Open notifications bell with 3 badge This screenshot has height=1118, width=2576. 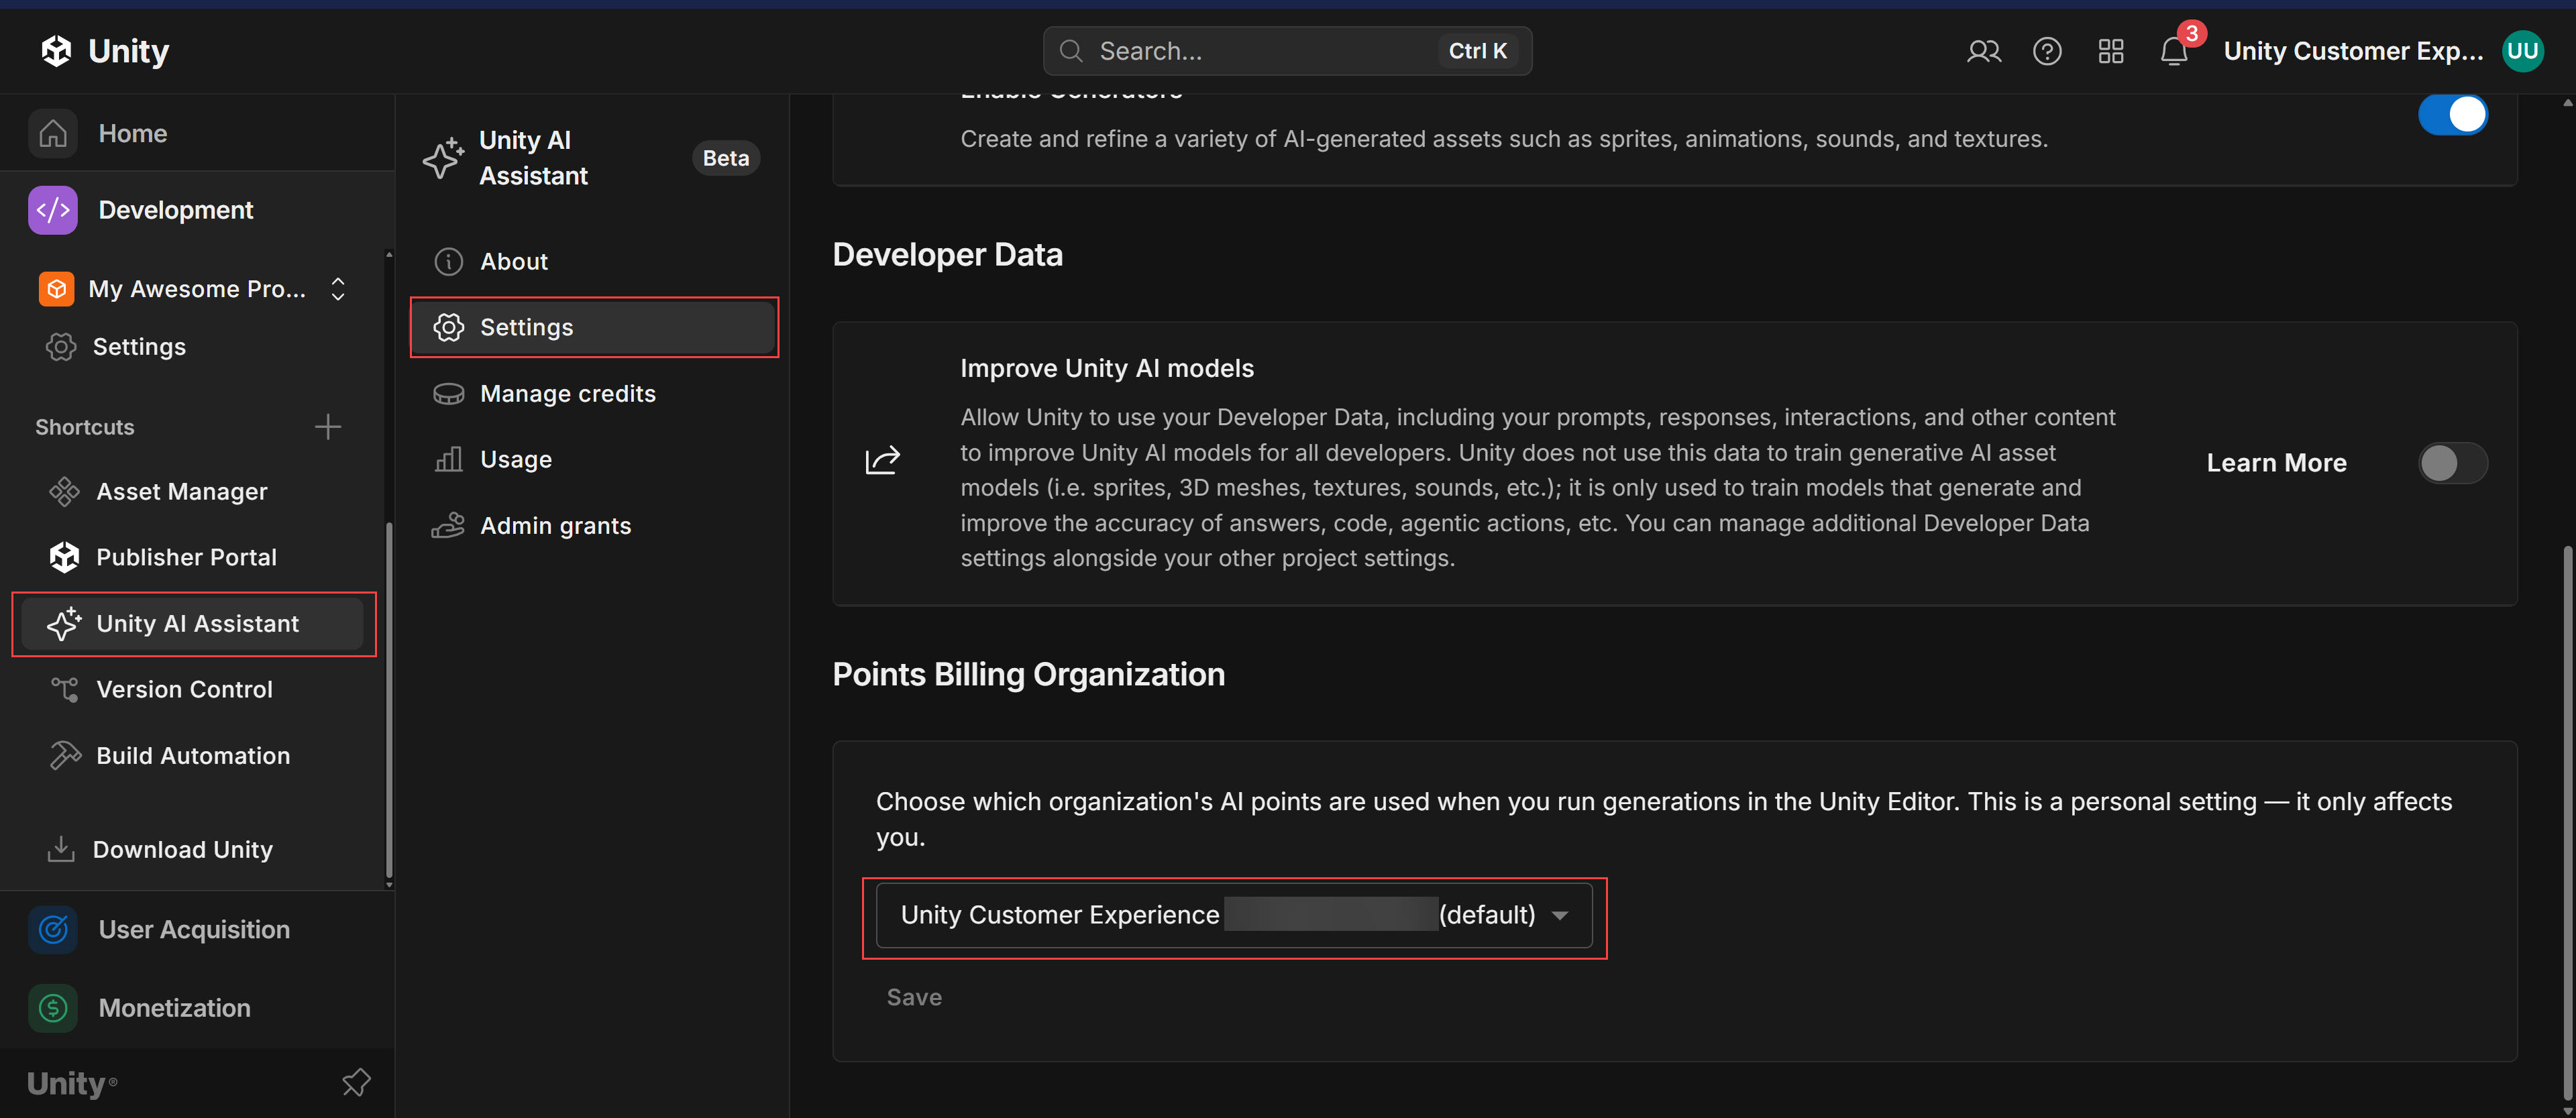[2174, 51]
